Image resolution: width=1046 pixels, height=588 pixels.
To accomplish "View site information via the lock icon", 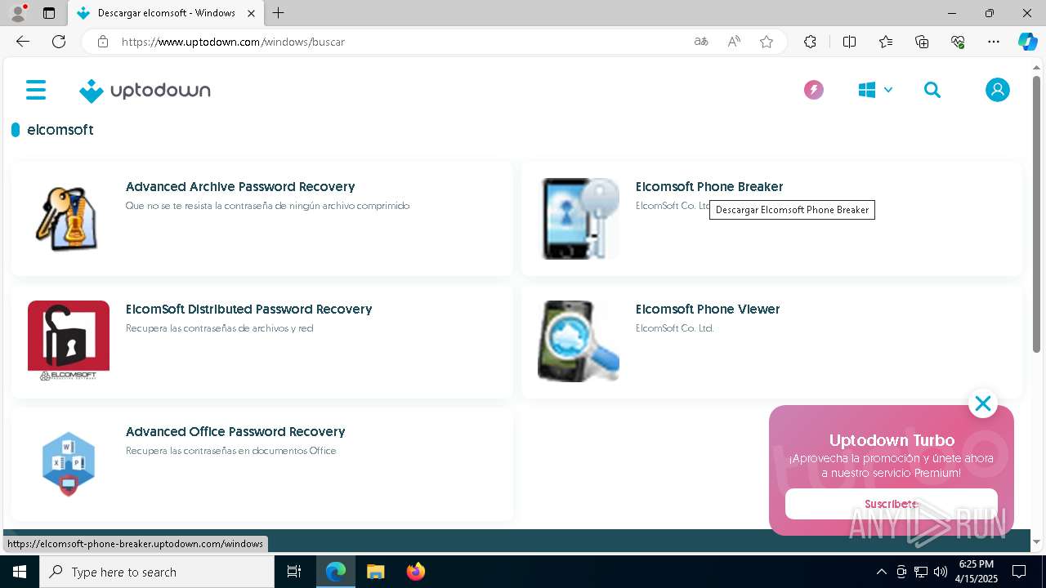I will 103,42.
